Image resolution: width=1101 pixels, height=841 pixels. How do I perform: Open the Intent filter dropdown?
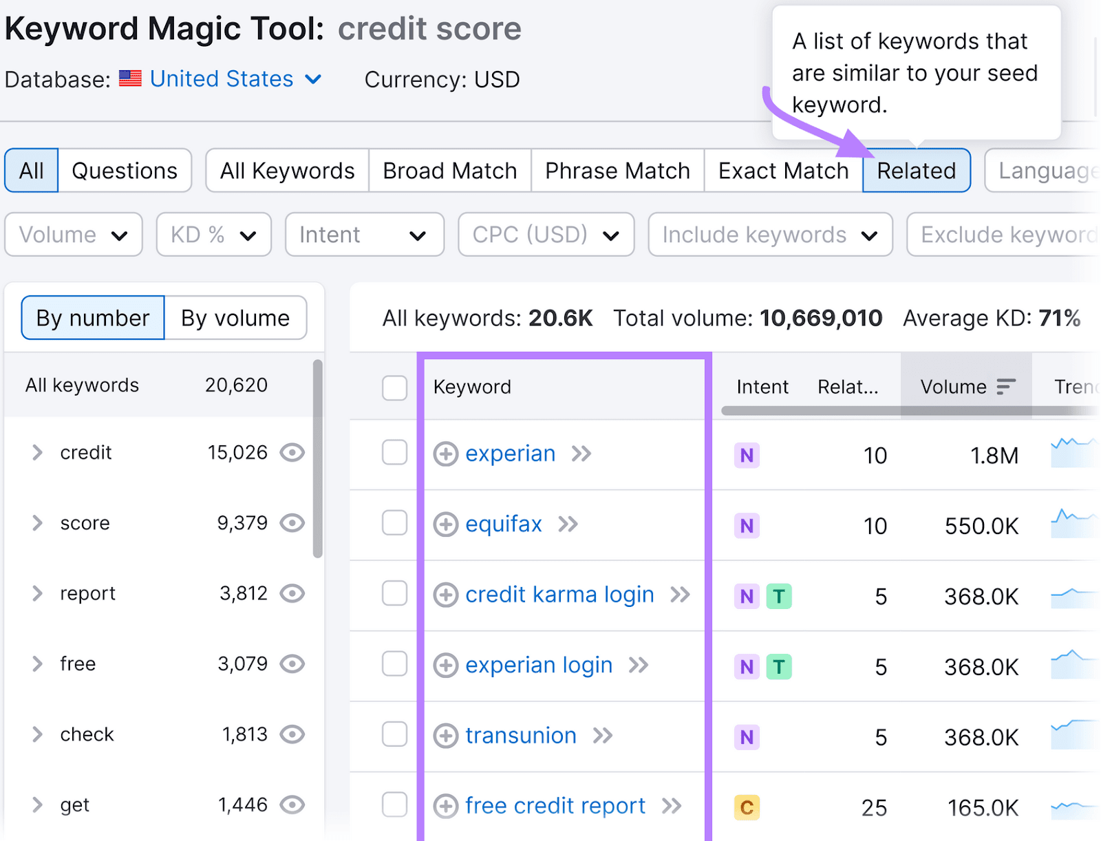point(365,235)
